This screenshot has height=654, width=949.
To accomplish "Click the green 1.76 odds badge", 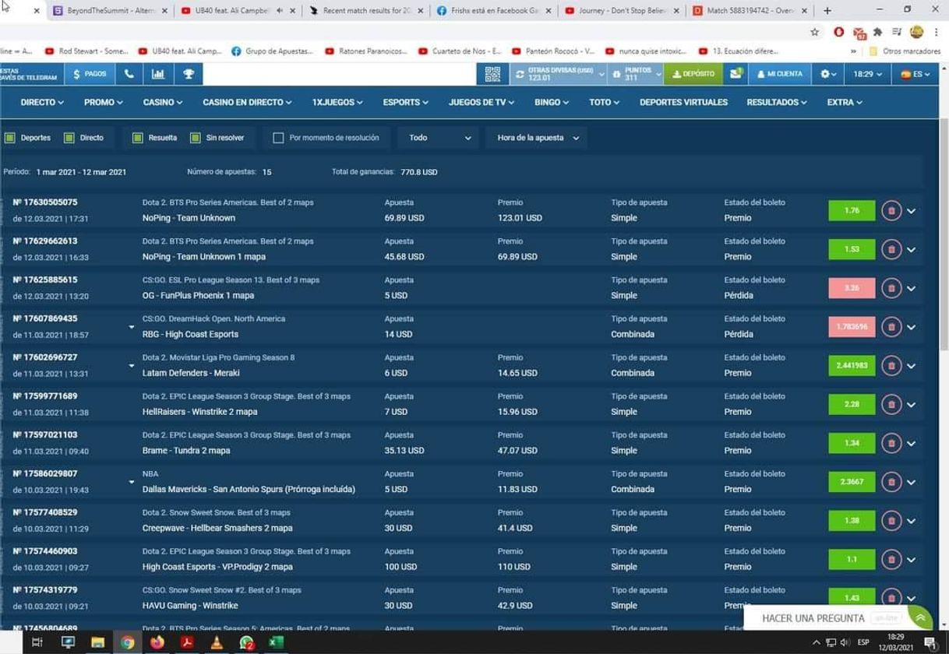I will pos(852,210).
